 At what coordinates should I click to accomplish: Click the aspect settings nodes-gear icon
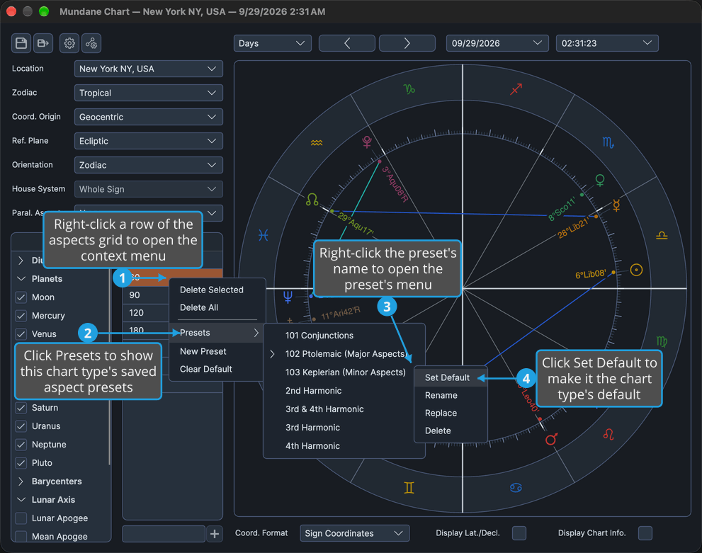point(91,43)
